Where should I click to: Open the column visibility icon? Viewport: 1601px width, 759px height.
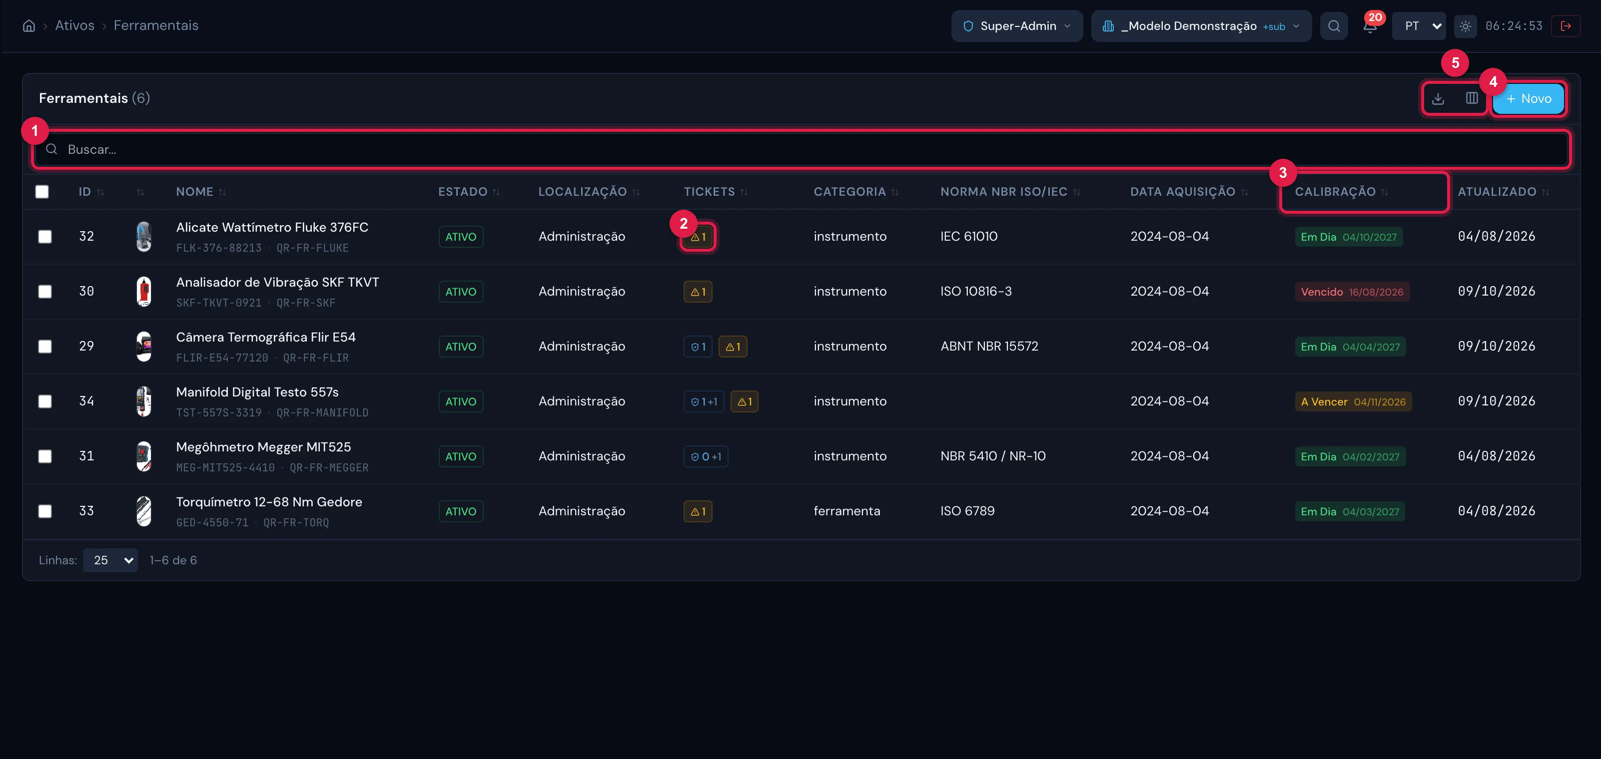pyautogui.click(x=1471, y=98)
